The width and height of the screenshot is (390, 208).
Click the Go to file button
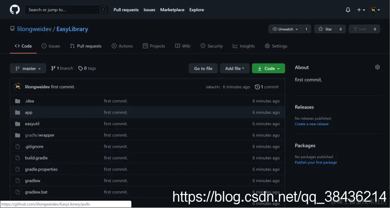[203, 69]
